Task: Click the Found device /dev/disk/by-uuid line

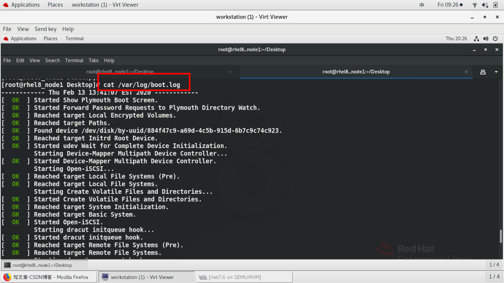Action: 158,130
